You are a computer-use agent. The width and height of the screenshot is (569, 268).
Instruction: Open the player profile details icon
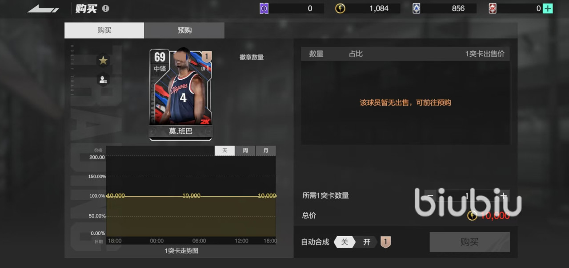[103, 80]
